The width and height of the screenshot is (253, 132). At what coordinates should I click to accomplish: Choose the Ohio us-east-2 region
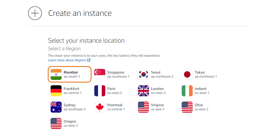(x=201, y=107)
